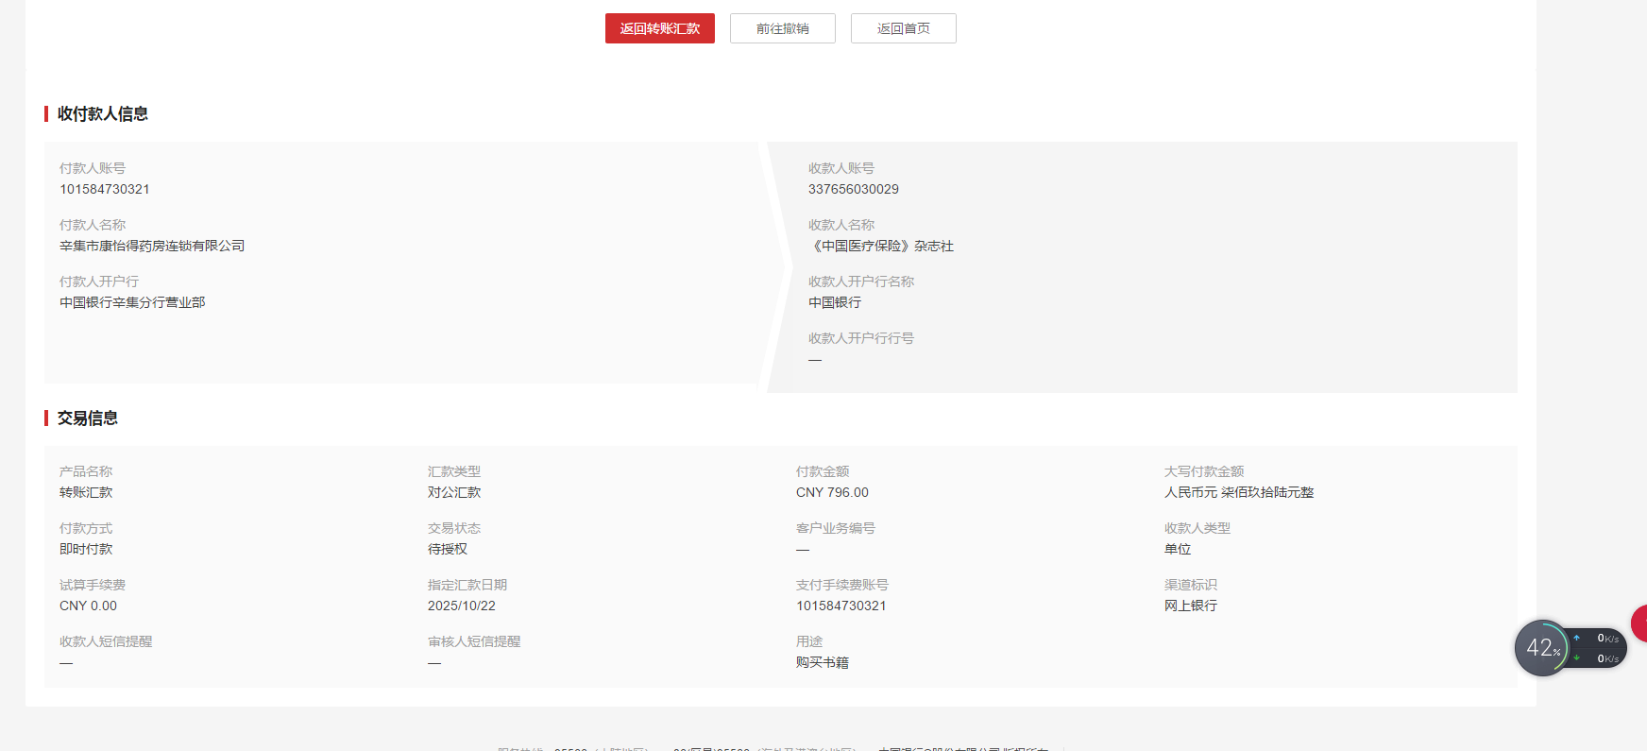Click payer name 辛集市康怡得药房连锁有限公司
This screenshot has width=1647, height=751.
(152, 246)
